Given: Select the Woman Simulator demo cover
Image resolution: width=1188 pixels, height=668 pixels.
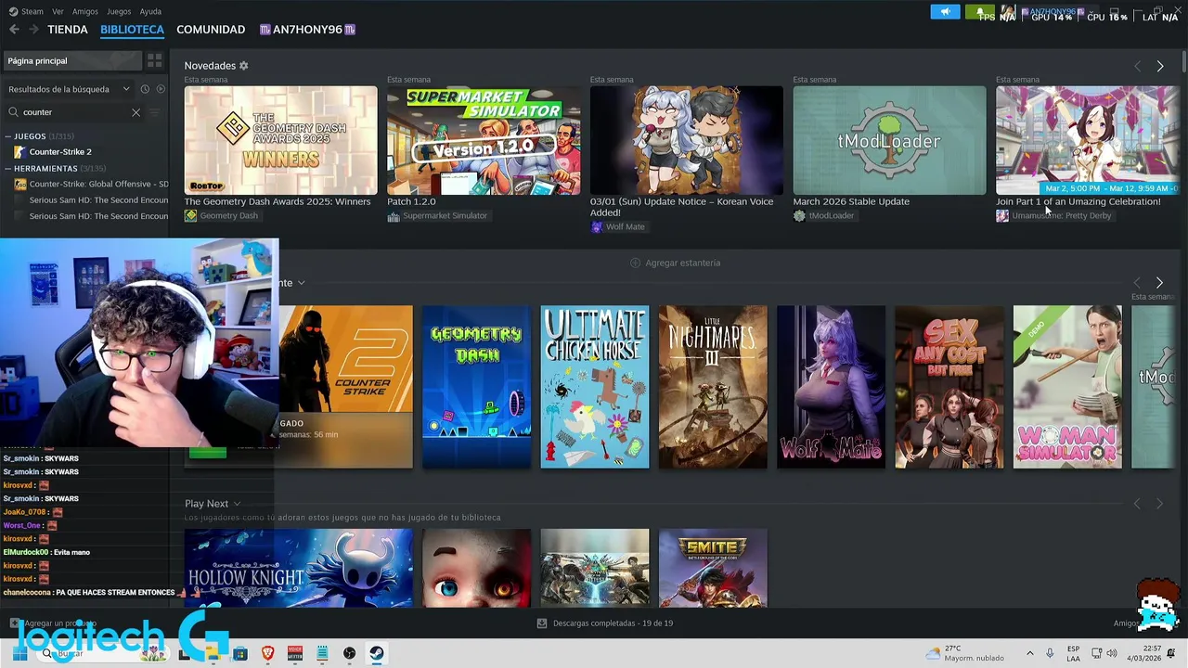Looking at the screenshot, I should click(1067, 387).
